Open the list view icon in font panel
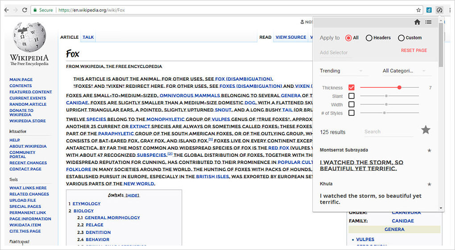Viewport: 455px width, 250px height. click(428, 22)
